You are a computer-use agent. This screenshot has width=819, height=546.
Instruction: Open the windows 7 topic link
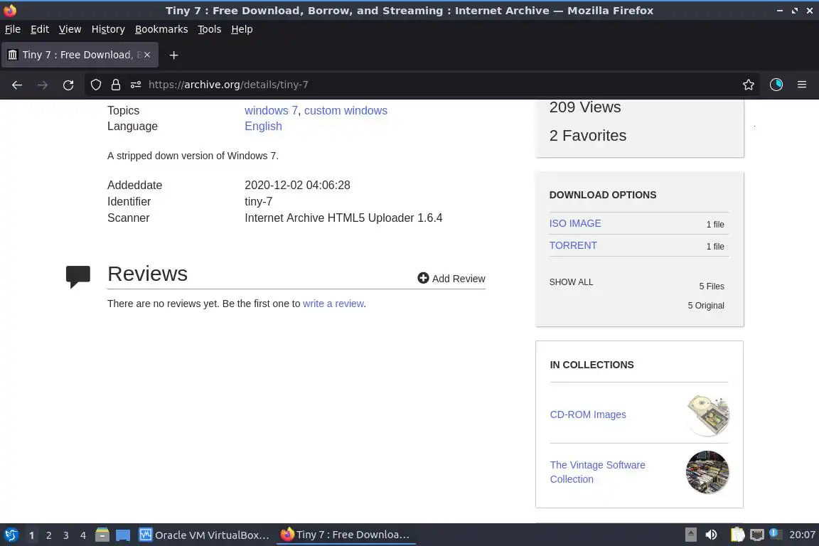tap(271, 111)
